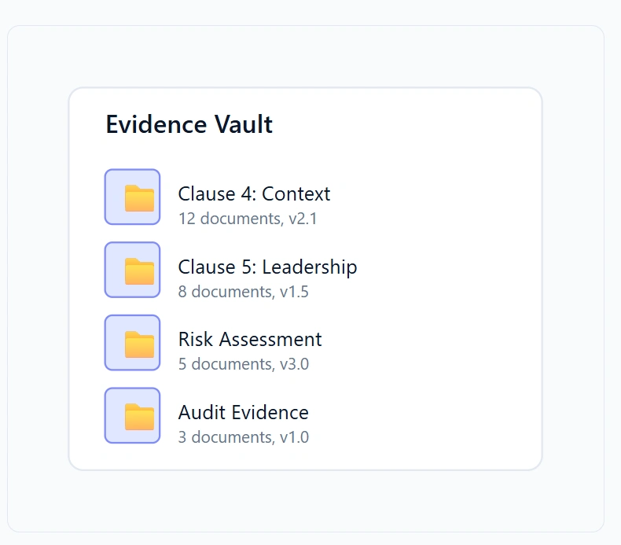Click the '12 documents' count text
Viewport: 621px width, 545px height.
230,219
